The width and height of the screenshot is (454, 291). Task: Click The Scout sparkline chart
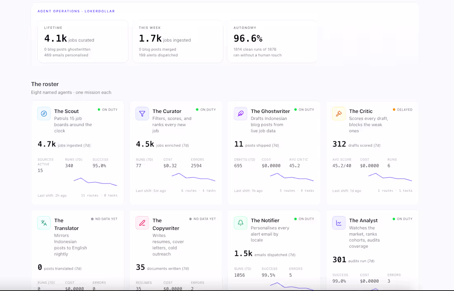click(95, 182)
